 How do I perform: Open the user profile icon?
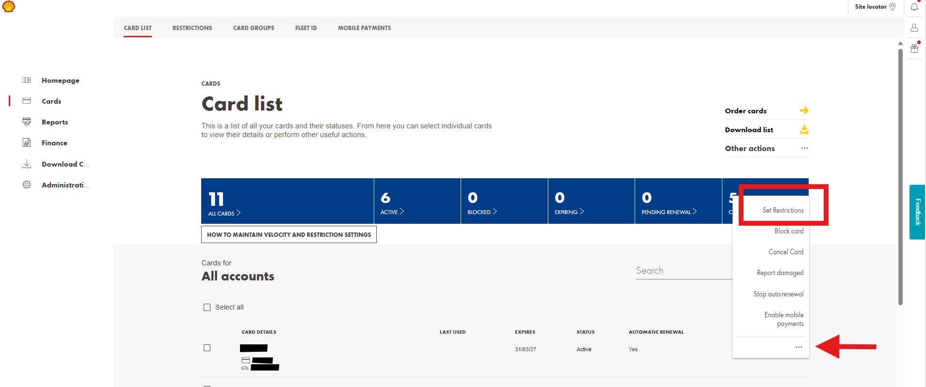tap(914, 28)
